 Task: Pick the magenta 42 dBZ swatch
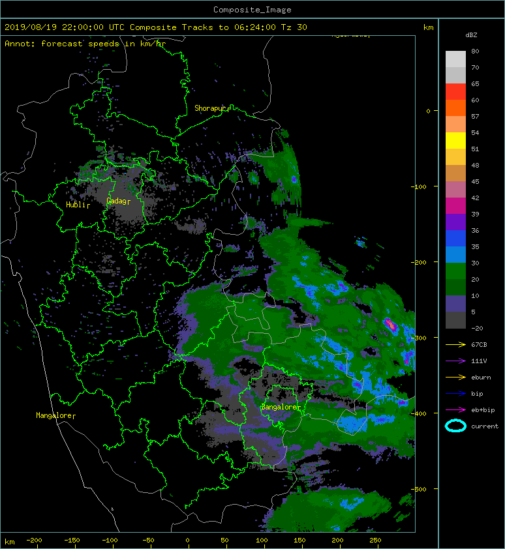455,205
